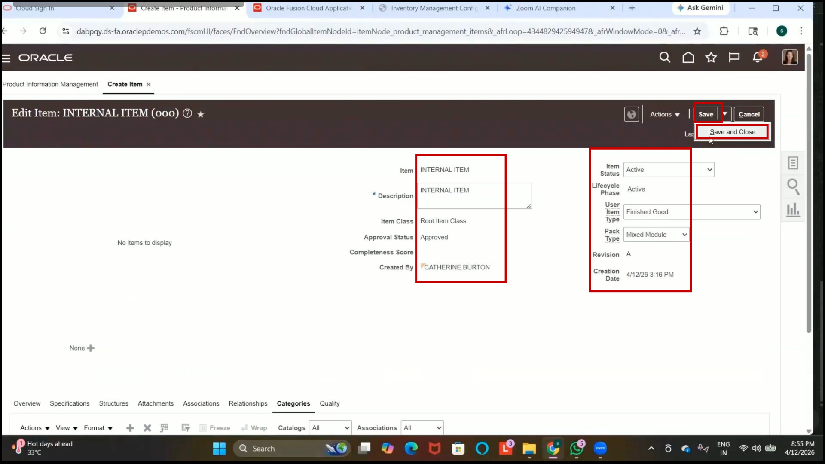Switch to the Structures tab

[x=113, y=403]
